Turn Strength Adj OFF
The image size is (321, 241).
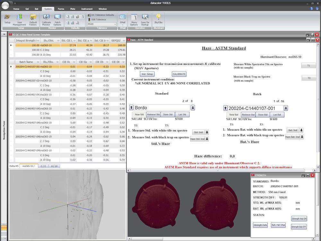coord(299,227)
